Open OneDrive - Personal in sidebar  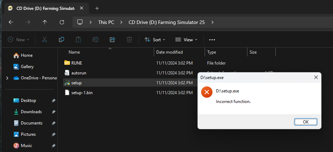[x=35, y=78]
